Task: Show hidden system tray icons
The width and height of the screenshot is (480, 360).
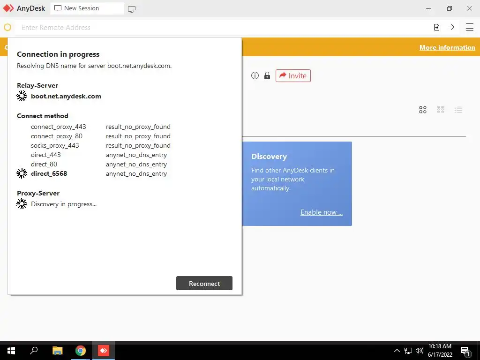Action: coord(397,351)
